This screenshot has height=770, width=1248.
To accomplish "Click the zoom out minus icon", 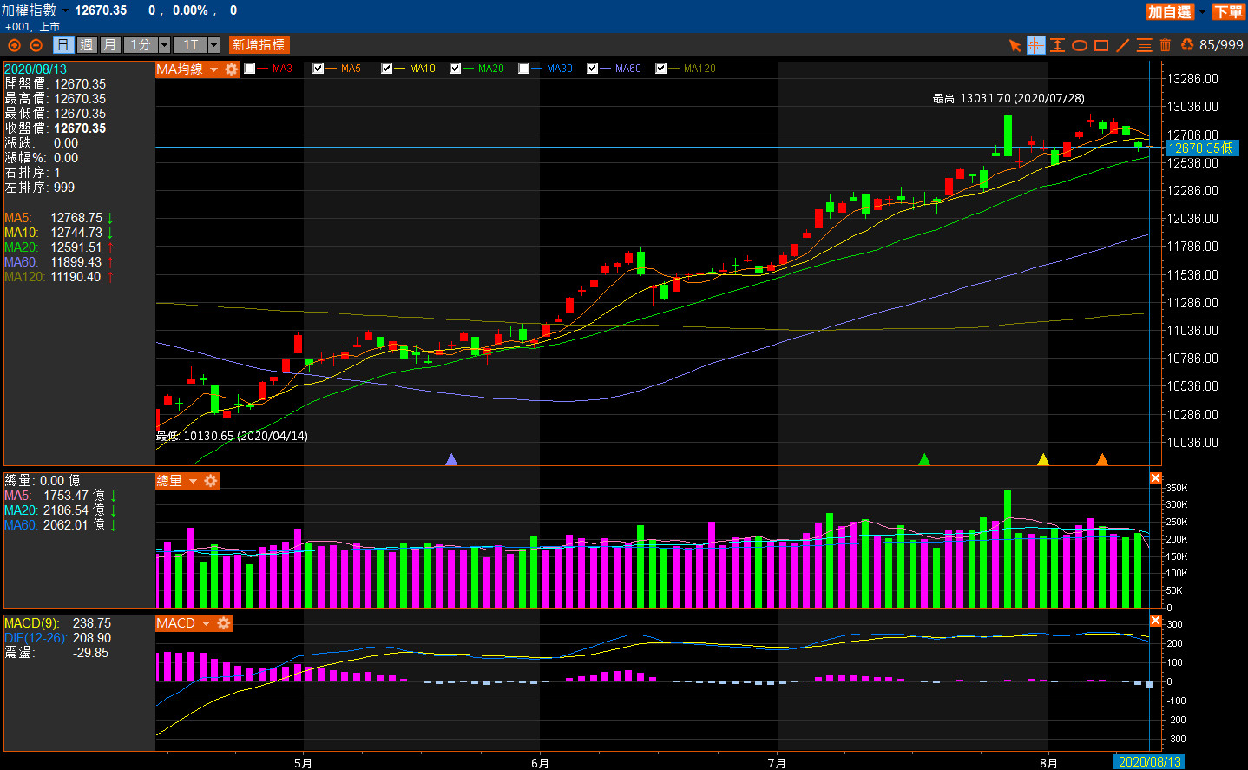I will pyautogui.click(x=36, y=45).
